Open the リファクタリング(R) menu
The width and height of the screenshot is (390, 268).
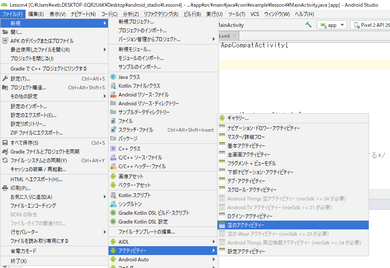click(x=161, y=14)
